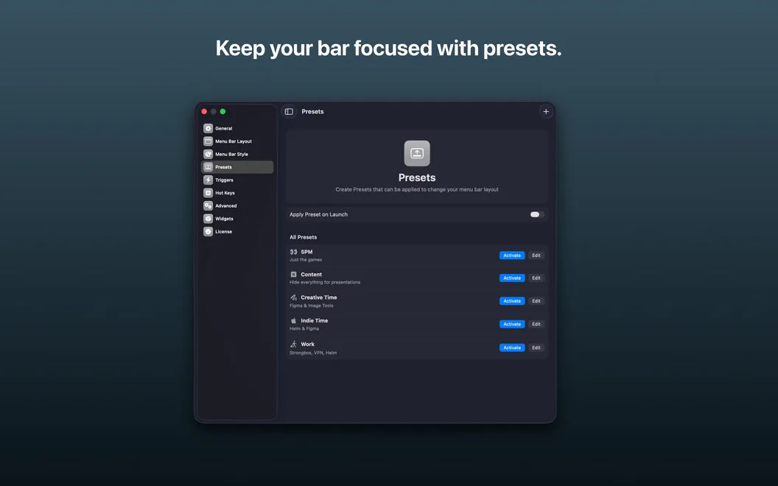Click the green fullscreen window button
The height and width of the screenshot is (486, 778).
(222, 112)
